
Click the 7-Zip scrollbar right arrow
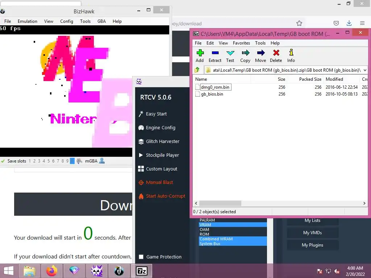pyautogui.click(x=364, y=203)
